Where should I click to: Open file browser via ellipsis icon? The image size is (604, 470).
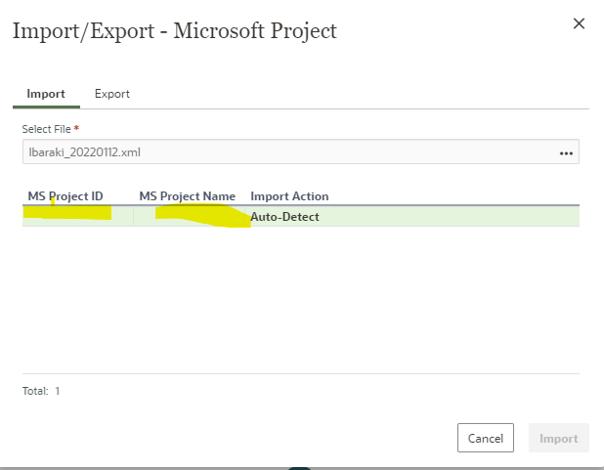pyautogui.click(x=566, y=153)
